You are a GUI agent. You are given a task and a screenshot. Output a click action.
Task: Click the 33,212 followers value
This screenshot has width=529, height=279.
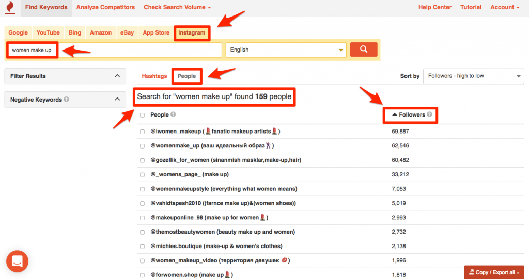coord(400,174)
